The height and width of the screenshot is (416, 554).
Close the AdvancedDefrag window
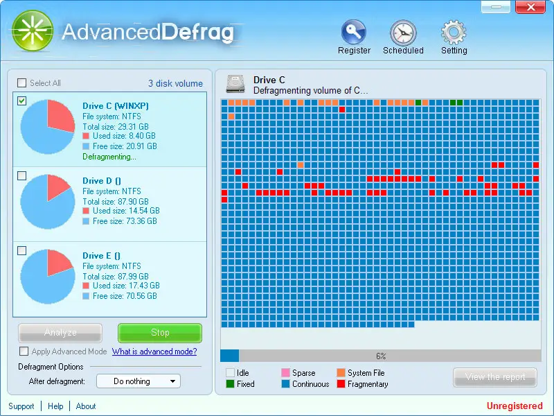(530, 7)
